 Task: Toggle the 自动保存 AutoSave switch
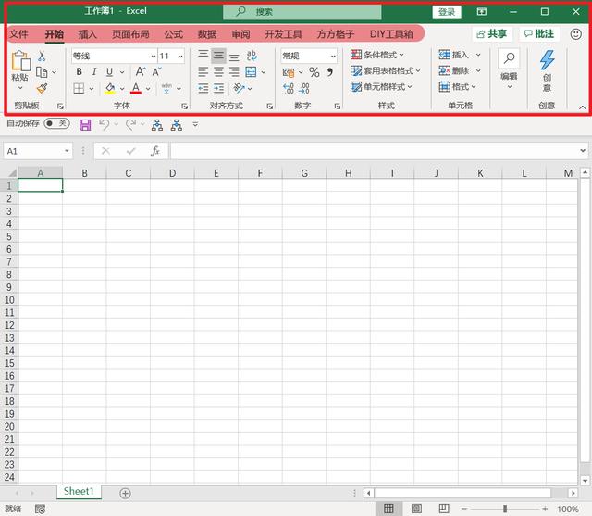click(x=56, y=123)
